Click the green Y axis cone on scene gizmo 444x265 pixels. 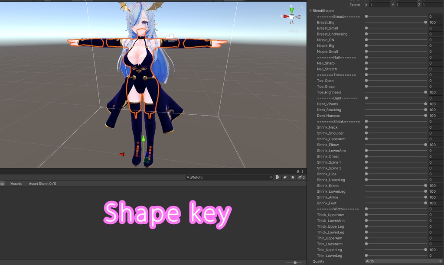tap(291, 10)
